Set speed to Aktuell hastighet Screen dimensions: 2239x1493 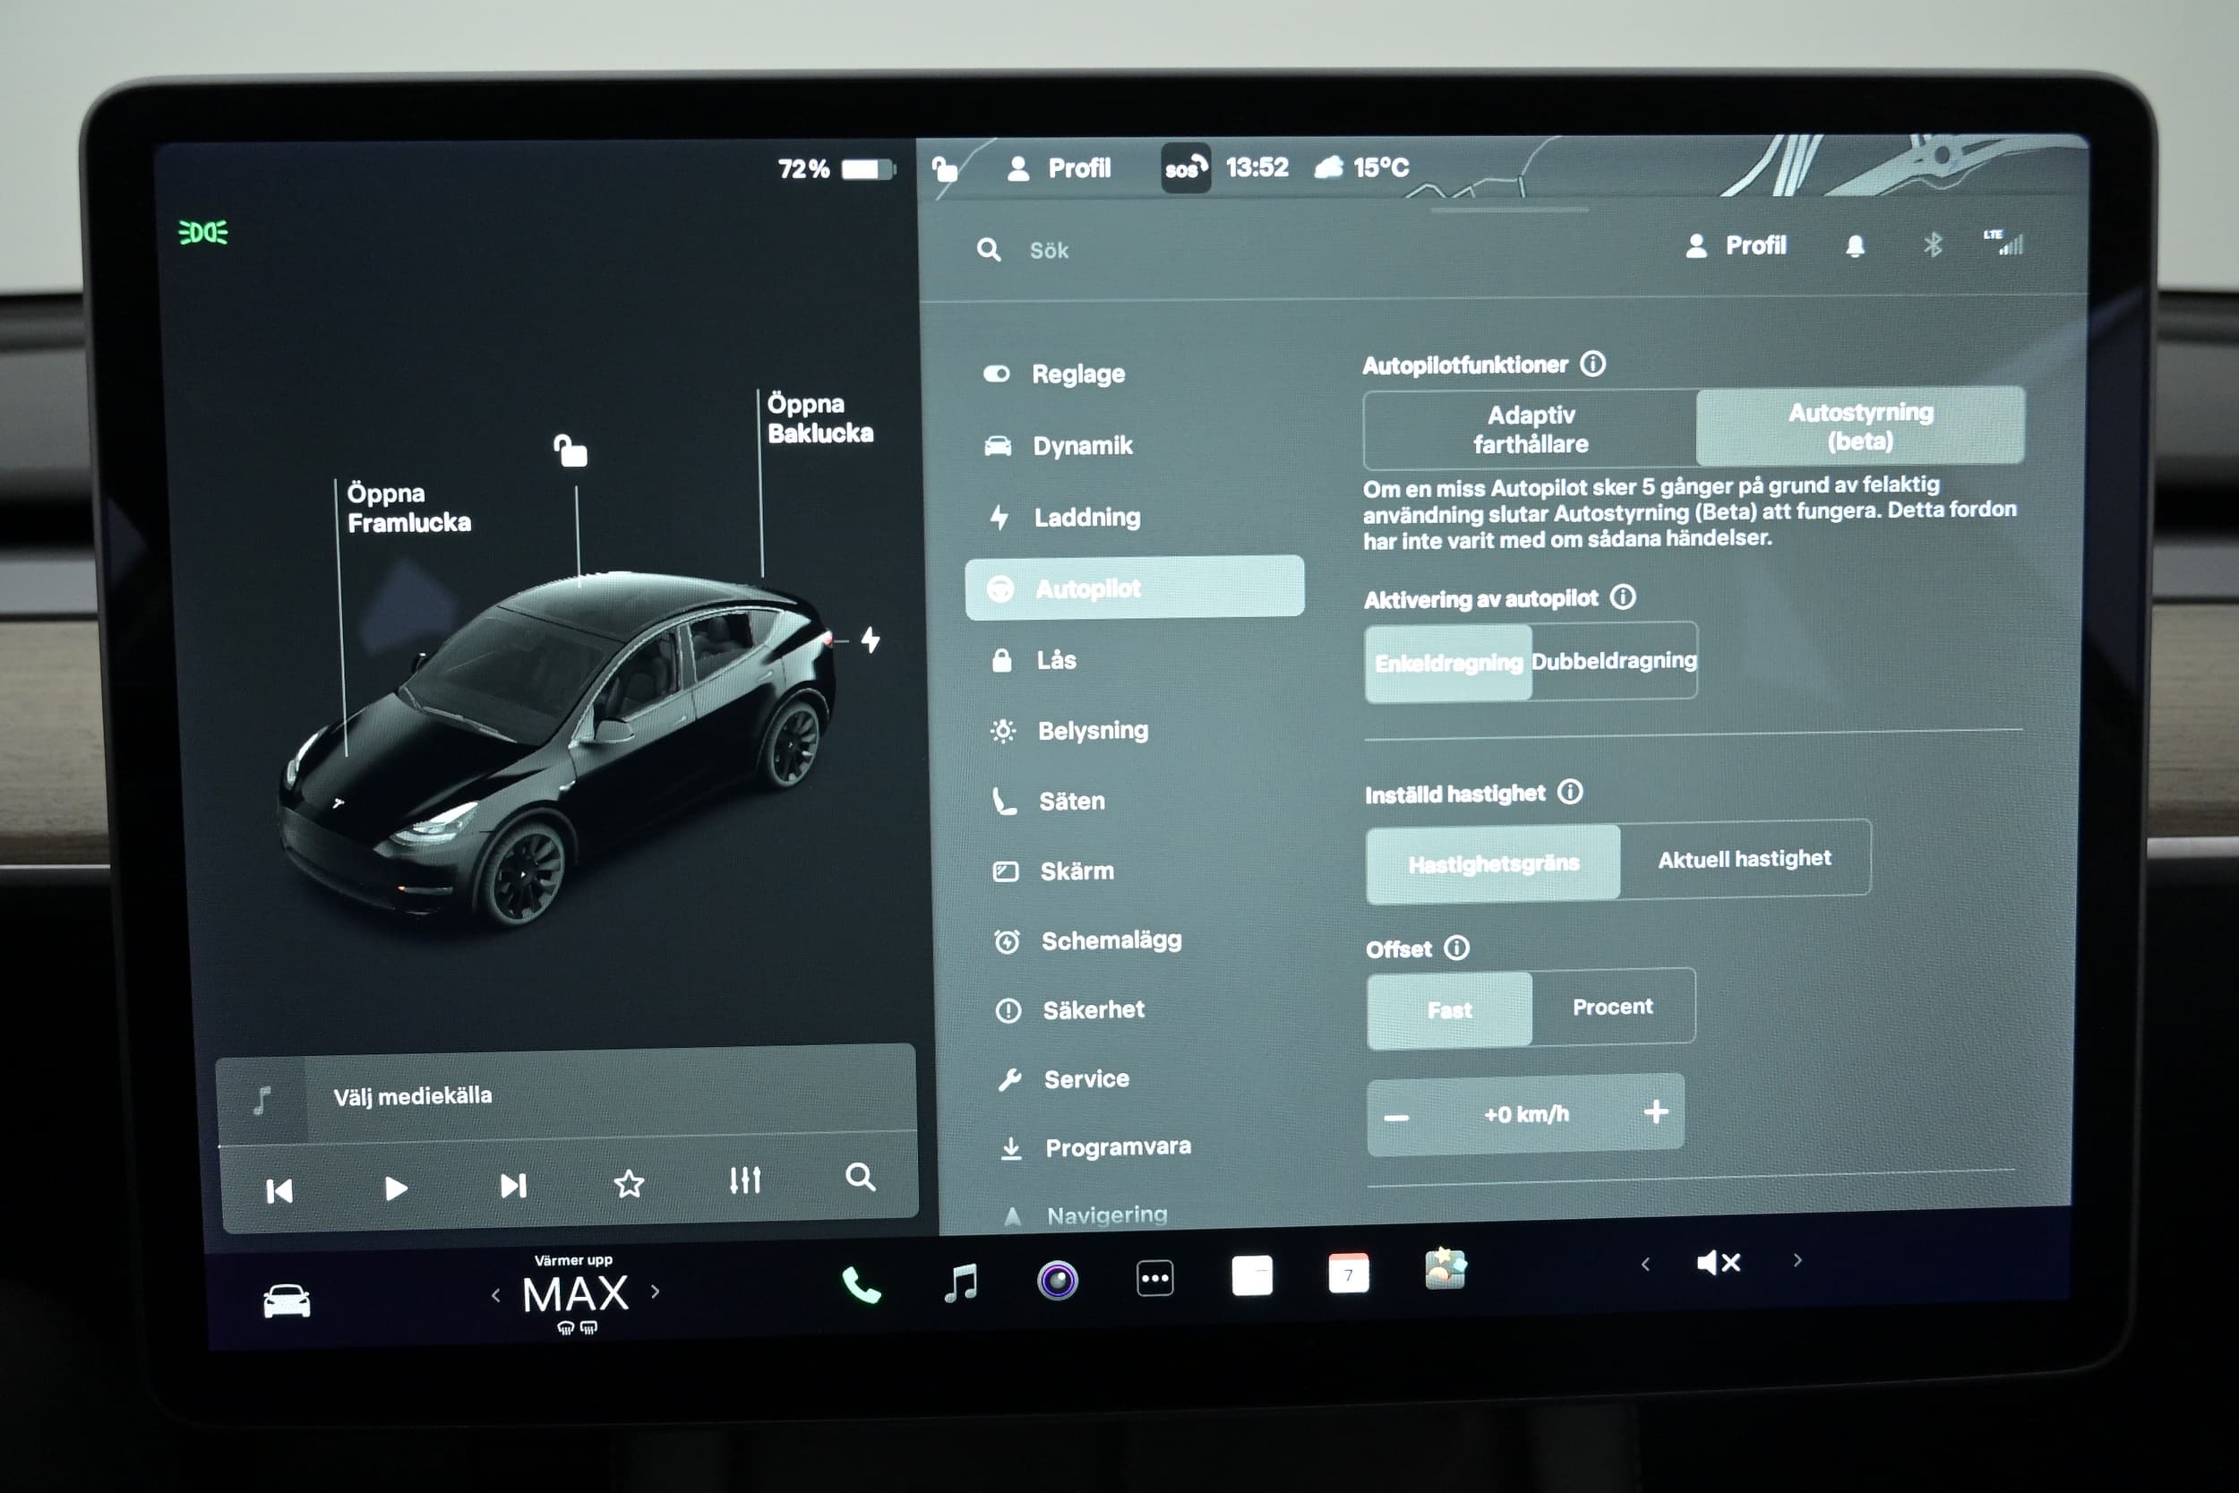(x=1744, y=858)
